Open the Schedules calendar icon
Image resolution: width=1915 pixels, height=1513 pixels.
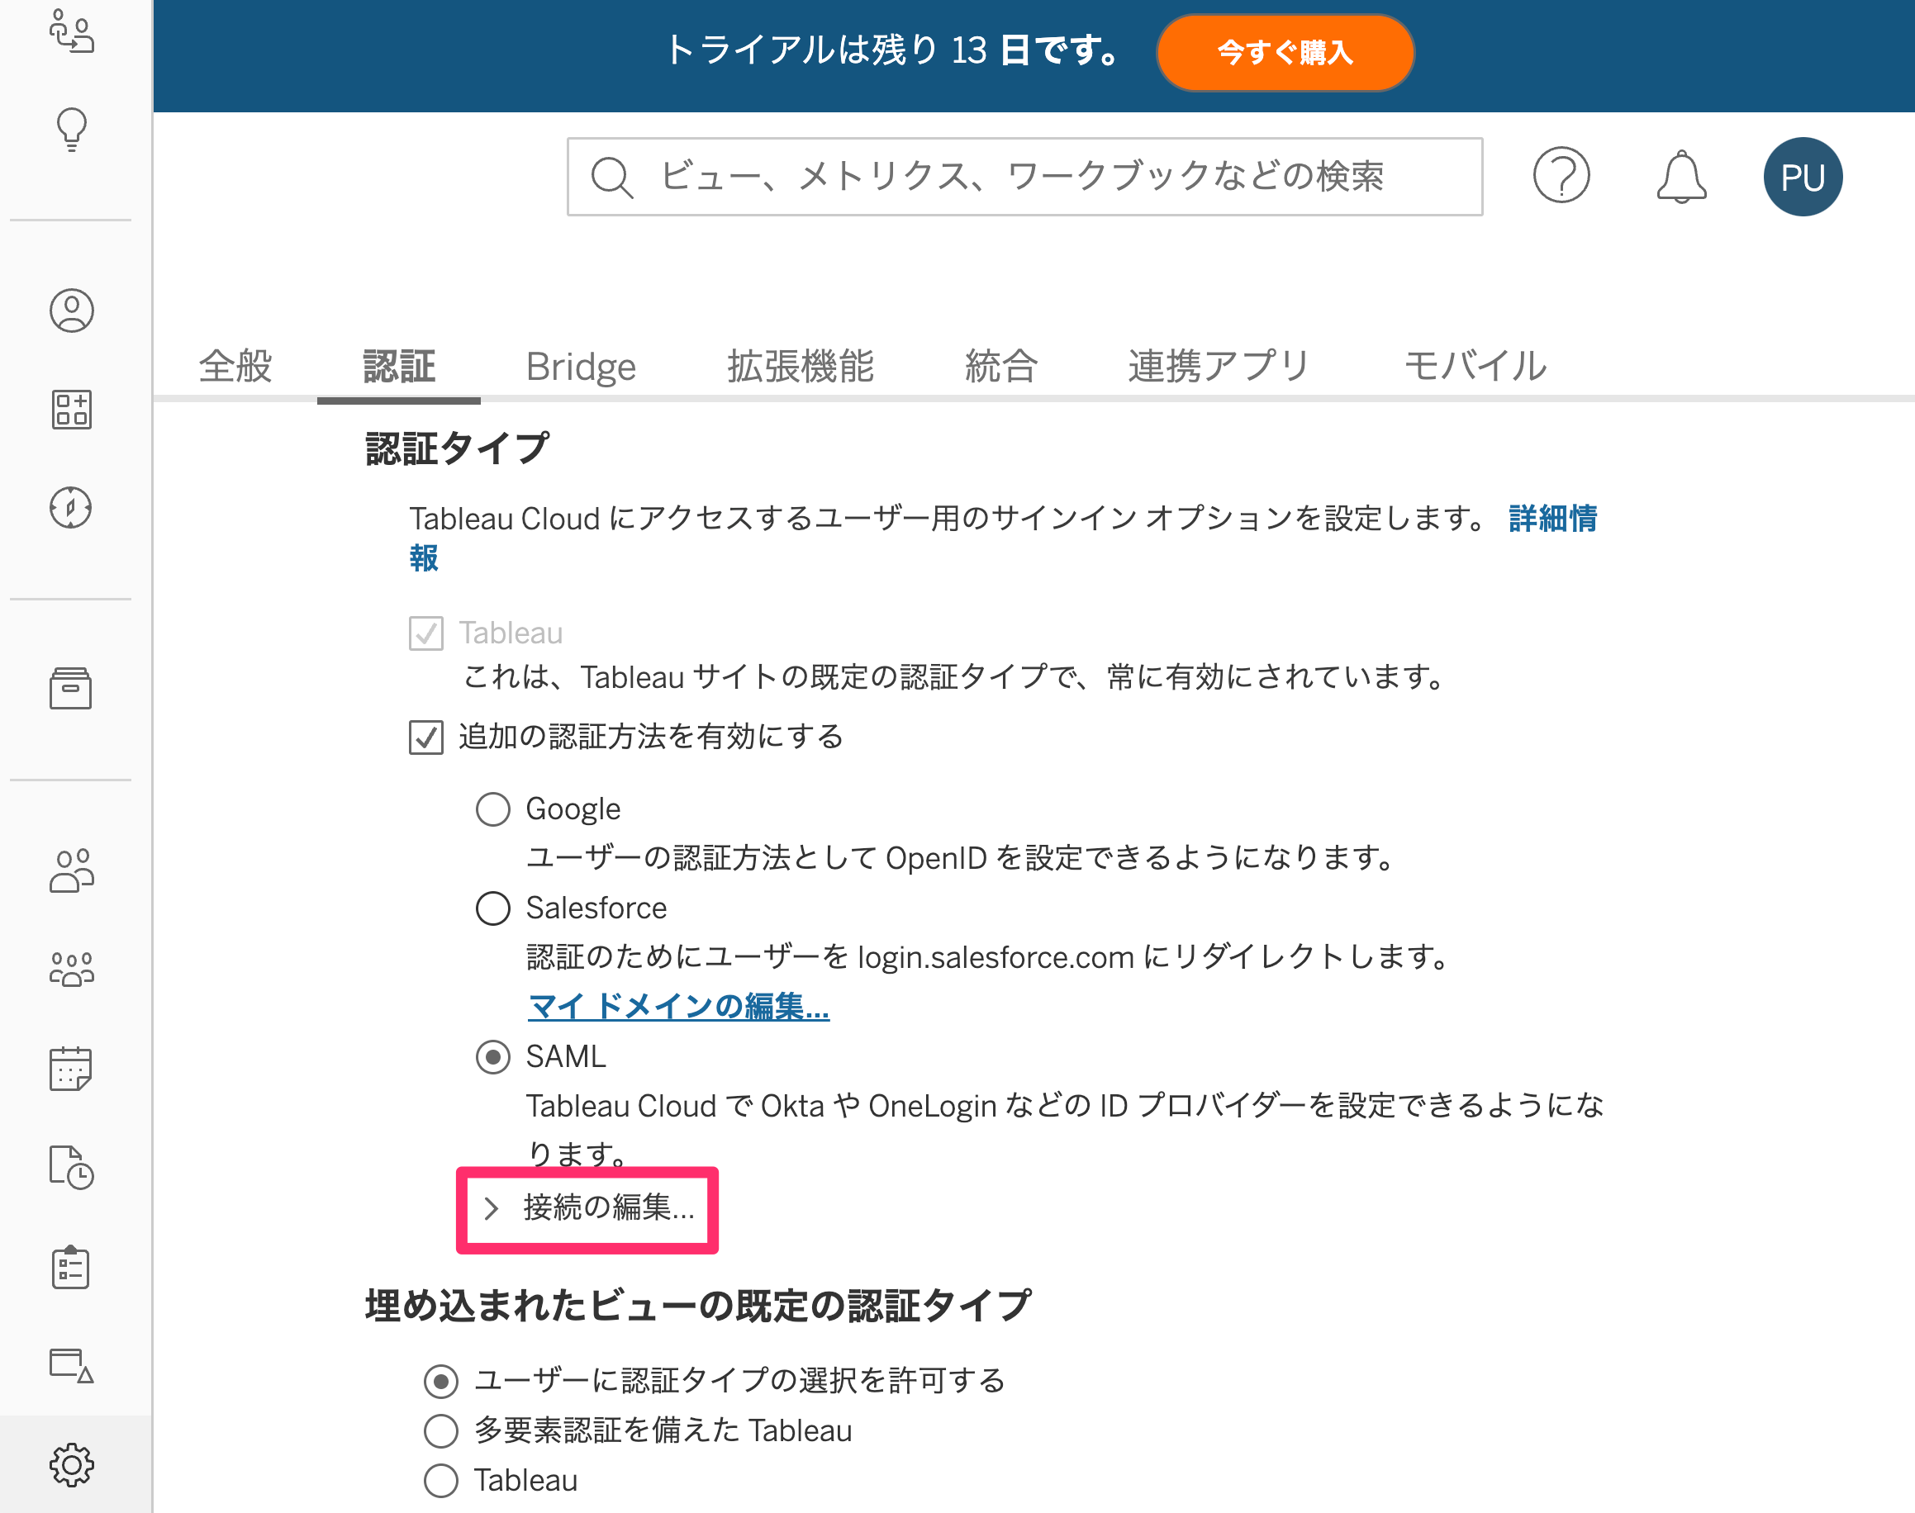click(71, 1069)
